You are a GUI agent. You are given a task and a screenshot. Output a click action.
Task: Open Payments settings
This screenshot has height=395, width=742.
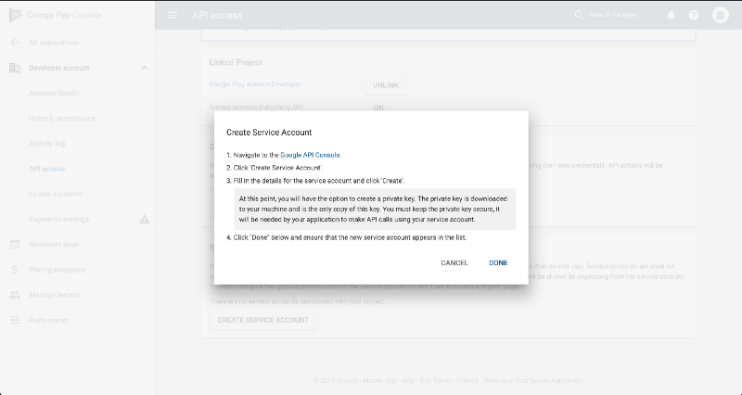click(59, 219)
